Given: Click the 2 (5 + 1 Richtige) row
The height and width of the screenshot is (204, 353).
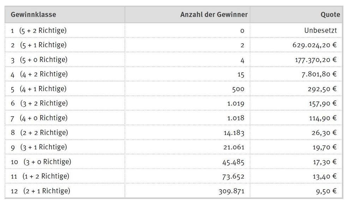Looking at the screenshot, I should click(x=173, y=45).
